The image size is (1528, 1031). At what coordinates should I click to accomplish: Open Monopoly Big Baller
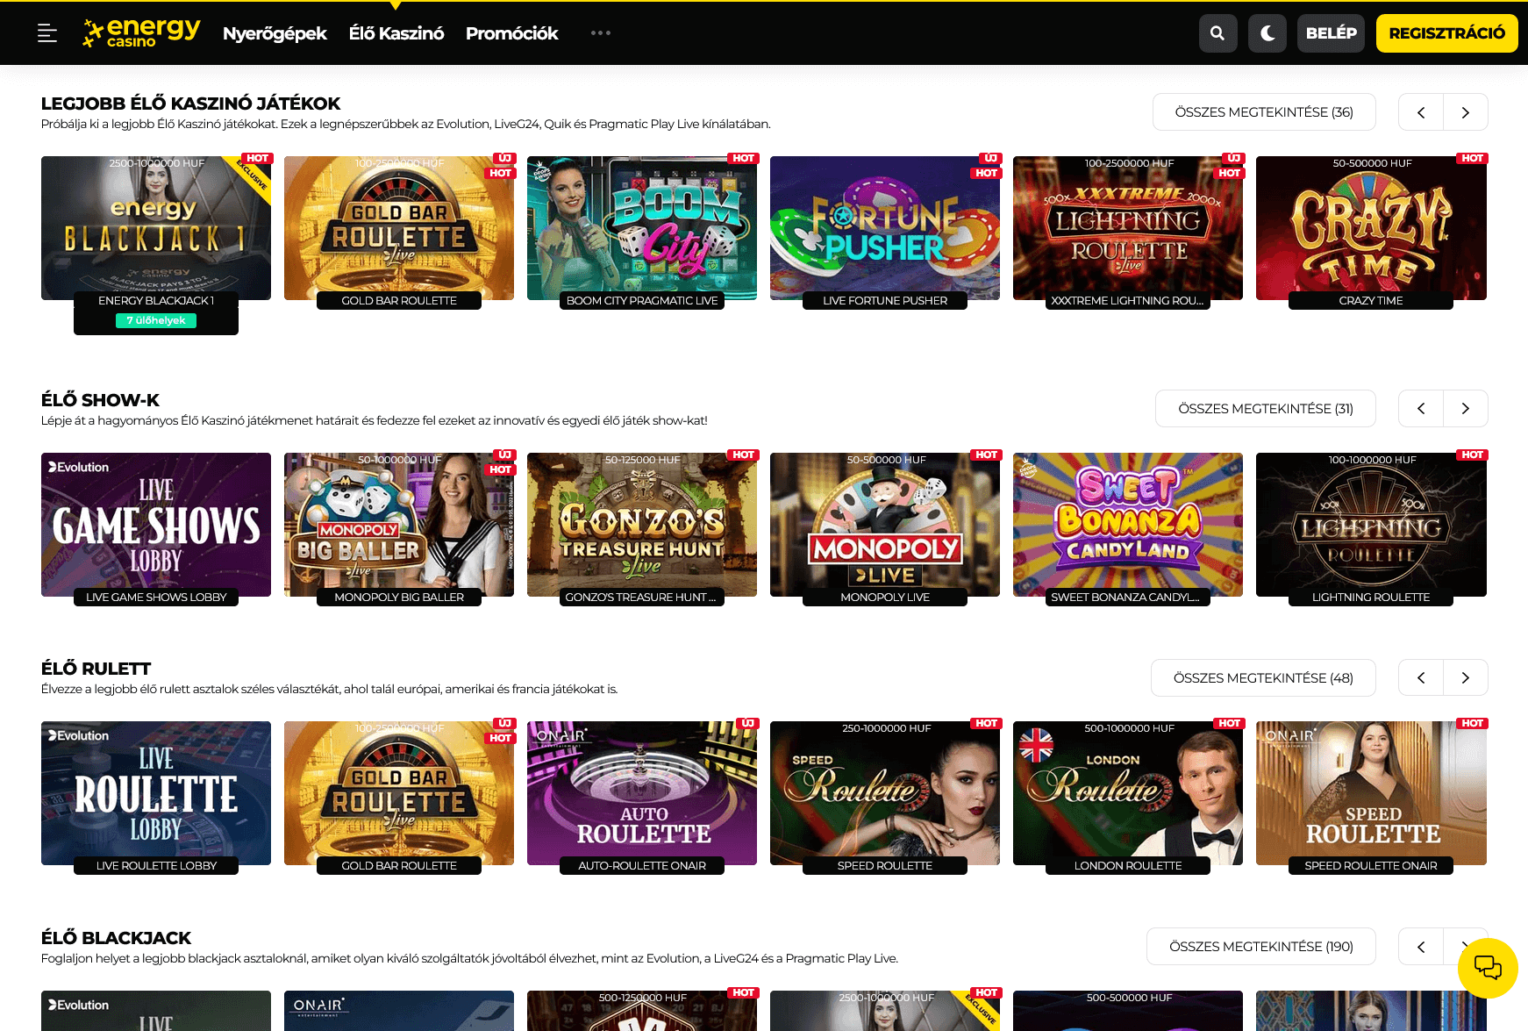coord(399,525)
